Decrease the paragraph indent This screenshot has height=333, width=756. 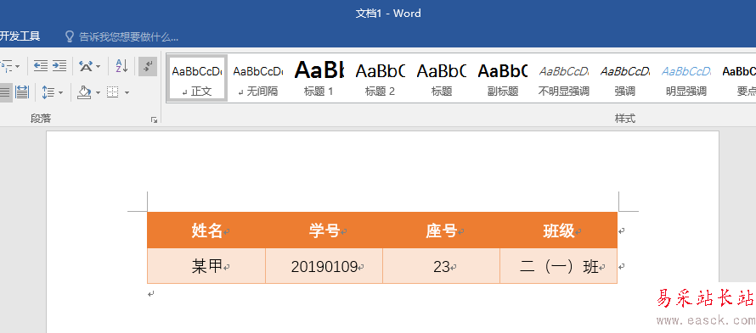(41, 66)
